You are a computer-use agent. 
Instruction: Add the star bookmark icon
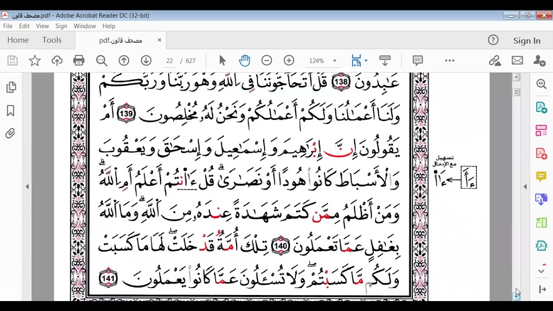[x=35, y=60]
